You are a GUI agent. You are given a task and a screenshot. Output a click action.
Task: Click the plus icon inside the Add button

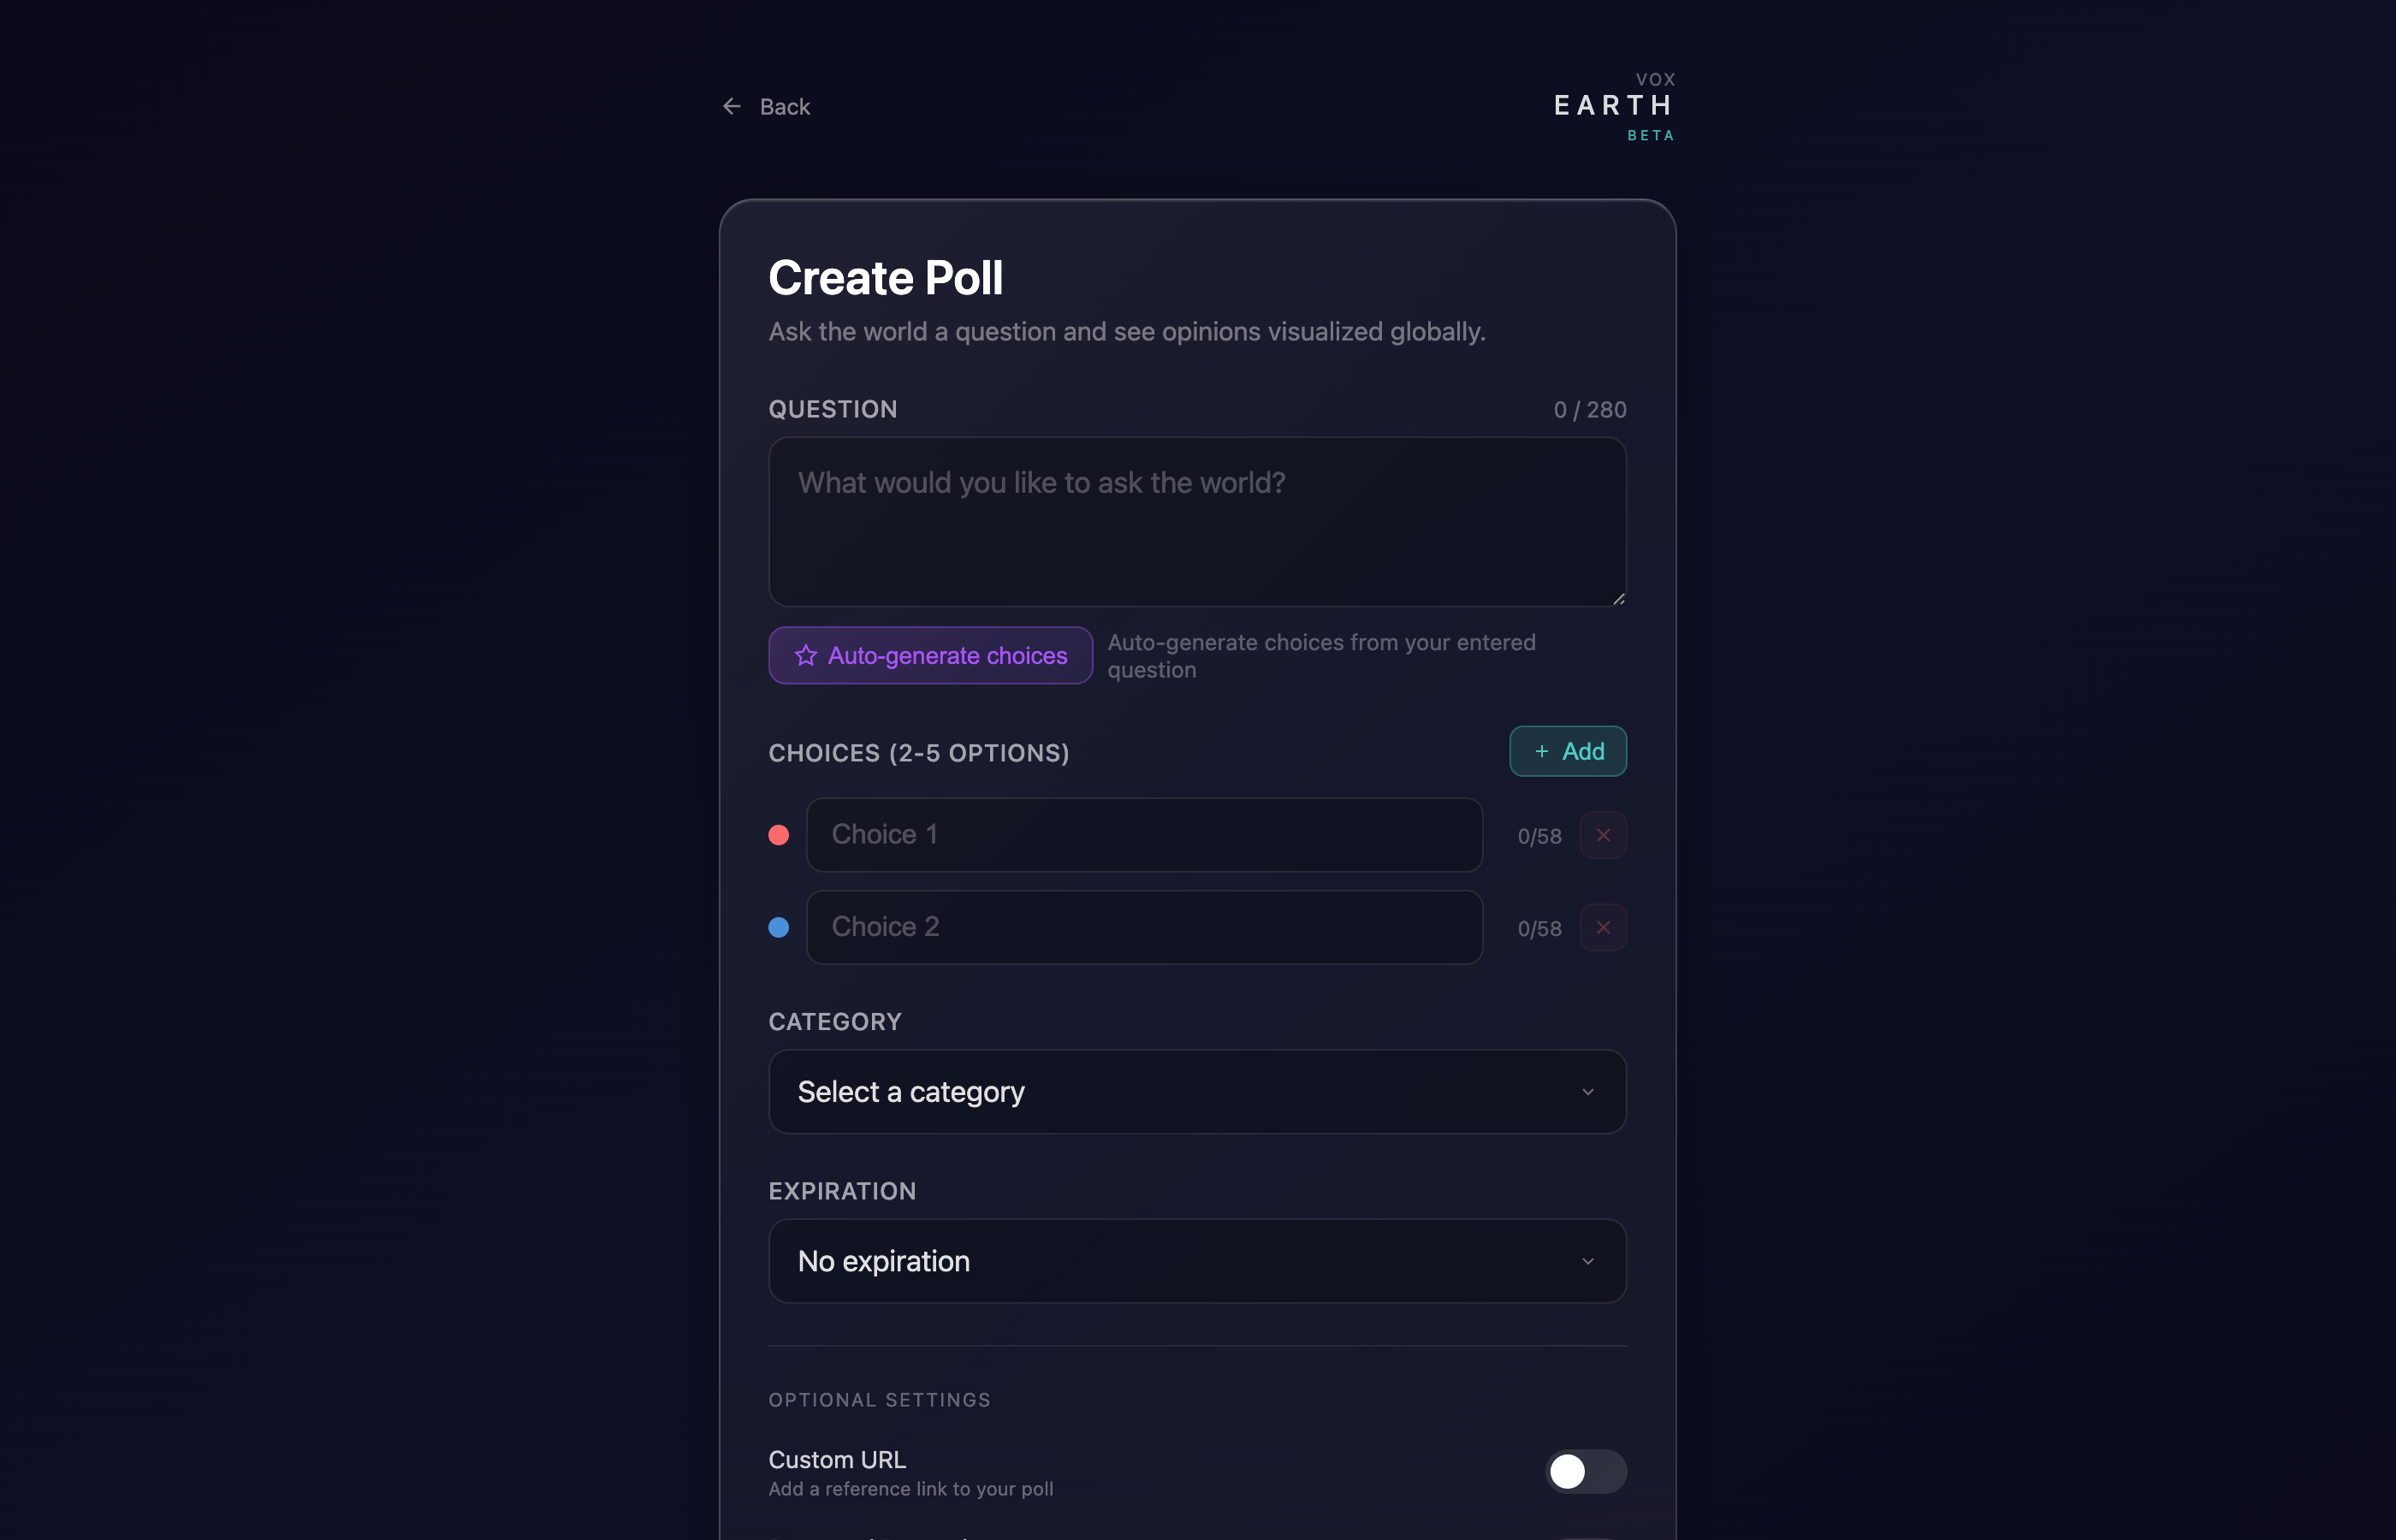coord(1540,751)
